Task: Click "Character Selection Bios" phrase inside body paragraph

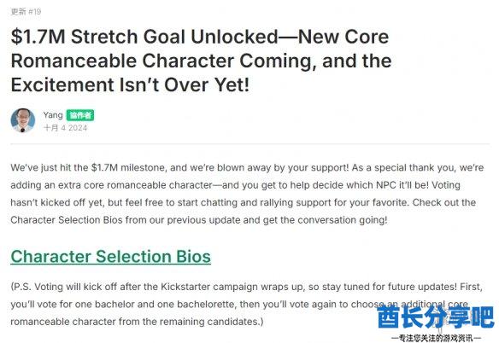Action: click(x=67, y=220)
